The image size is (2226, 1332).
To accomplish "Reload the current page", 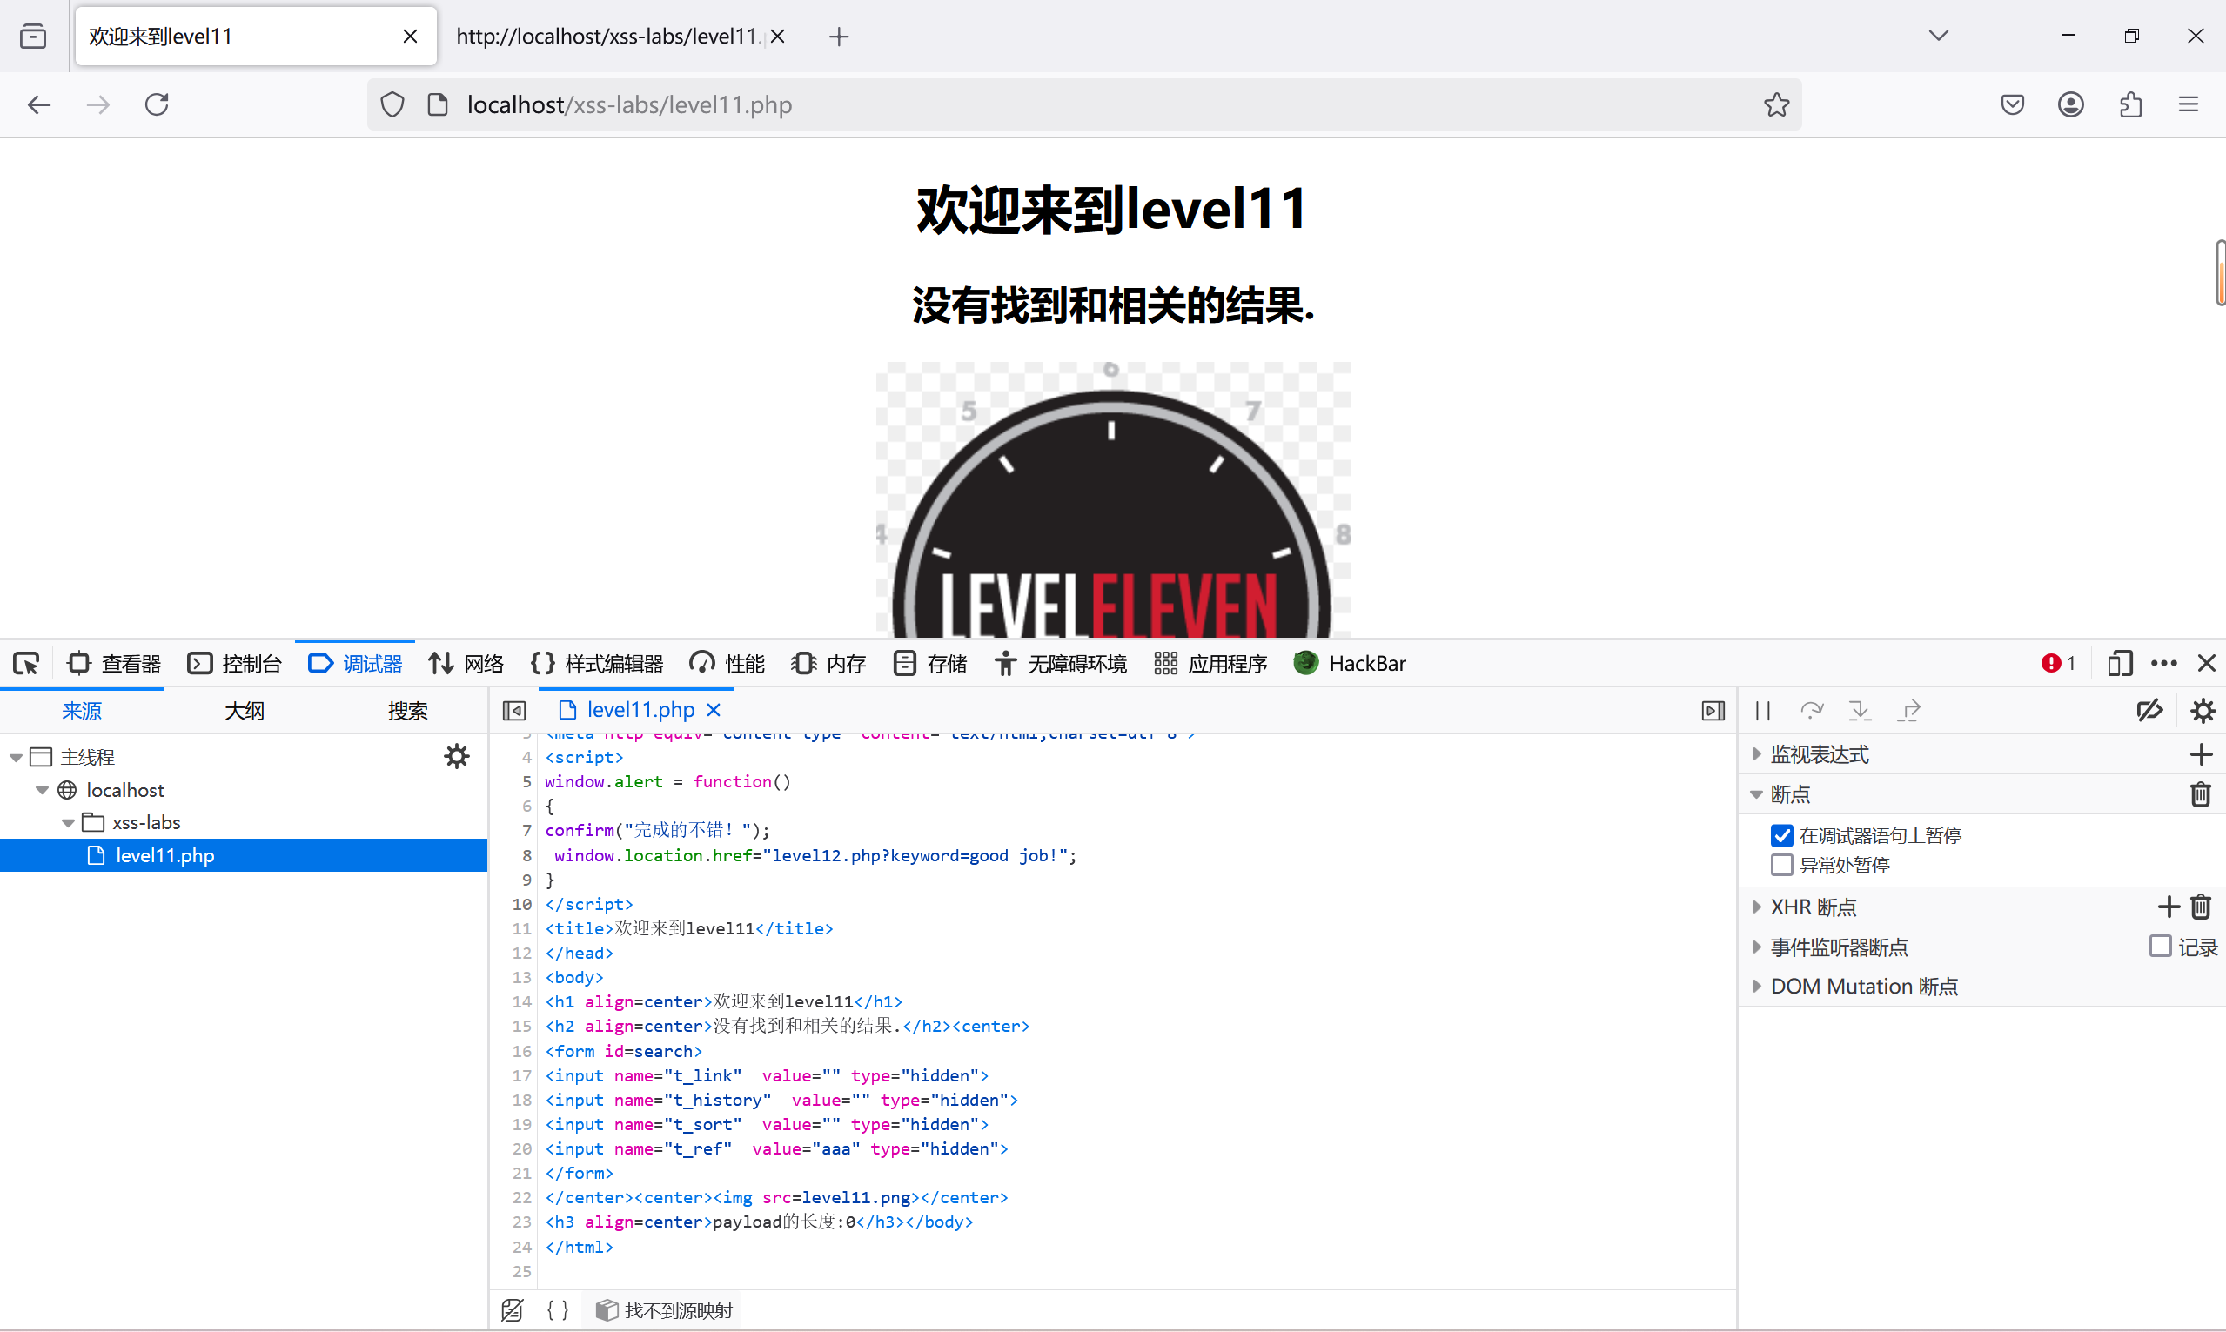I will coord(158,105).
